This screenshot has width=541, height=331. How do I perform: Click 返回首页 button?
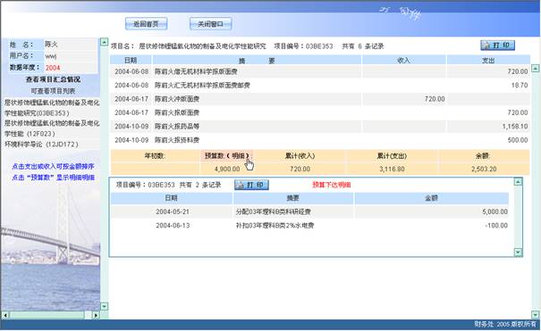coord(147,24)
